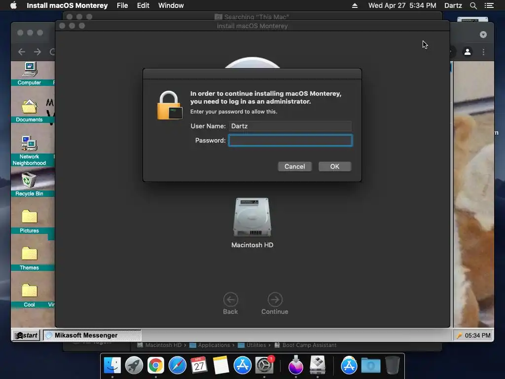Open Calendar from the Dock
Screen dimensions: 505x379
tap(199, 366)
